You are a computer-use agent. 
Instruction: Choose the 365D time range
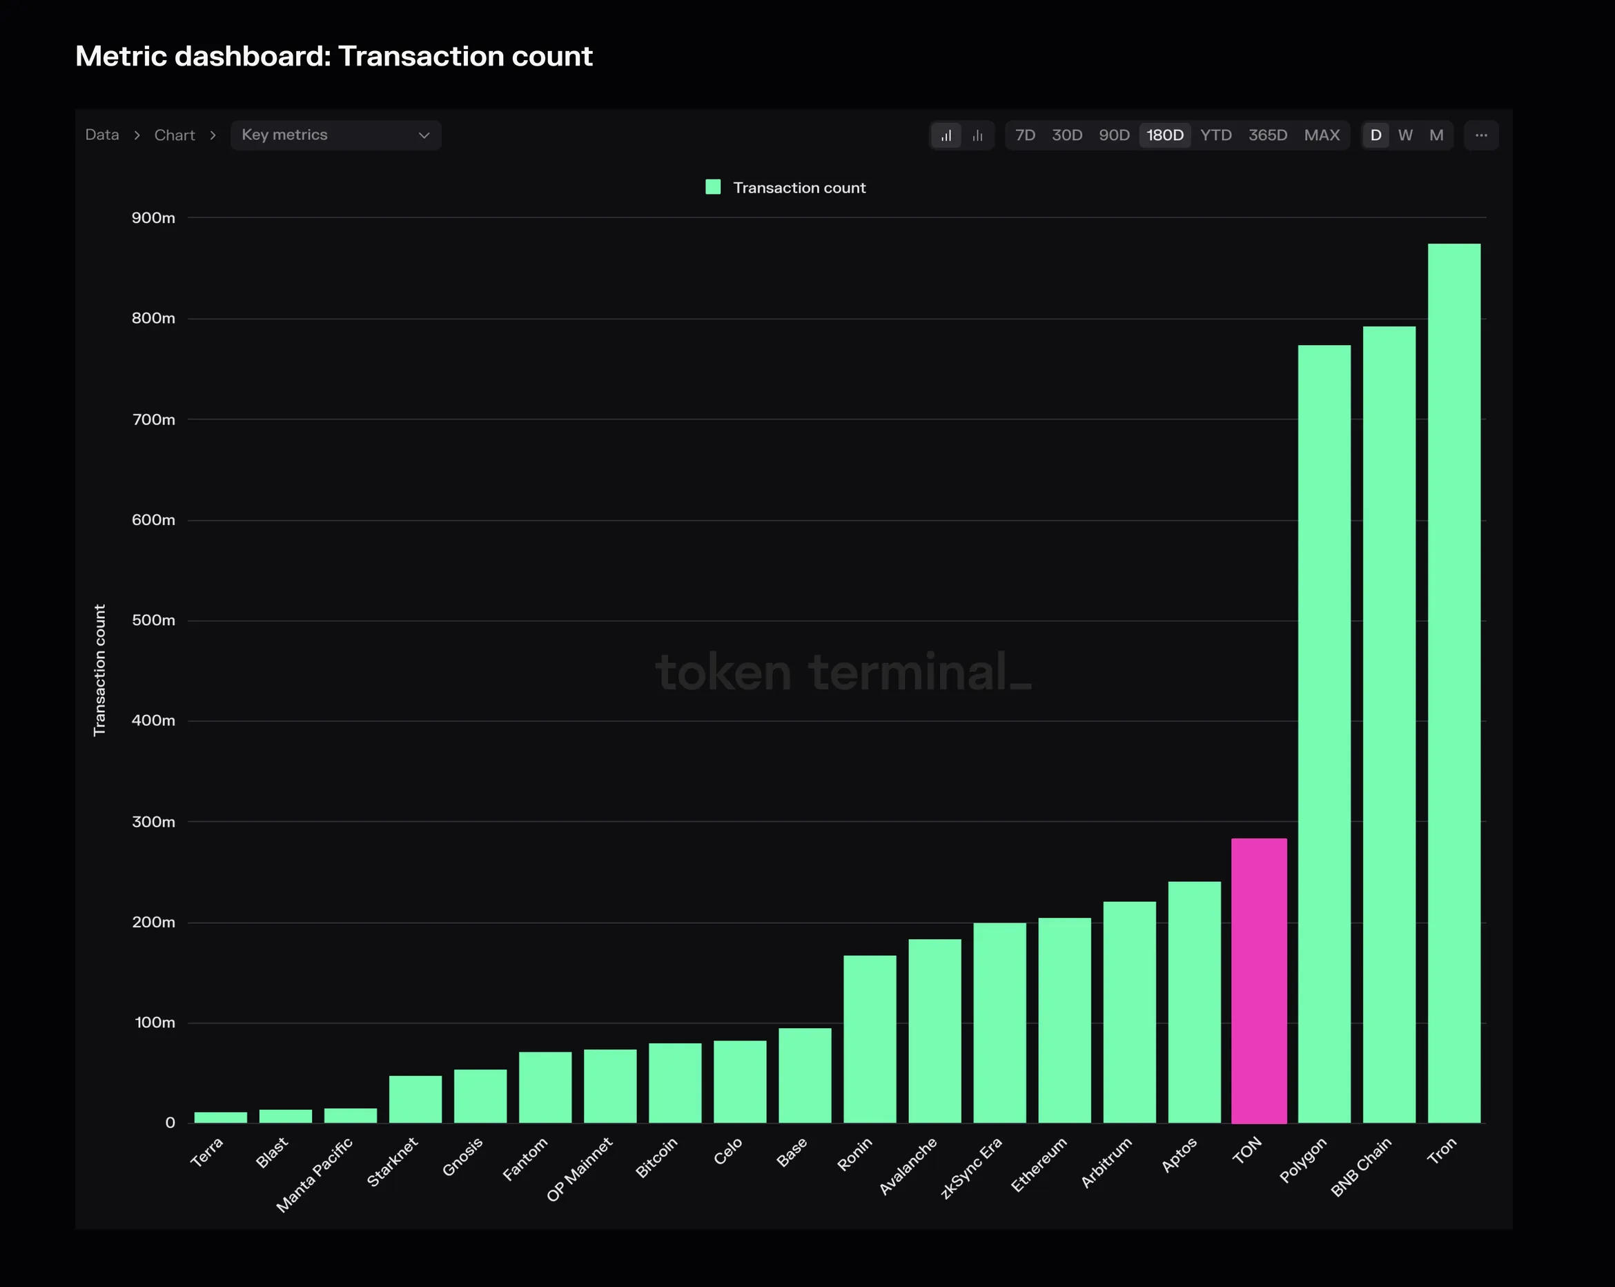click(1267, 135)
